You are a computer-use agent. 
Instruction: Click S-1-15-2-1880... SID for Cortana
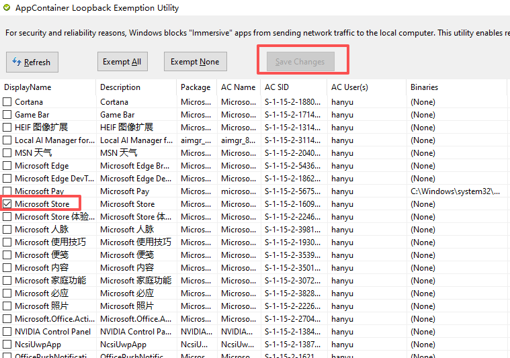click(292, 102)
